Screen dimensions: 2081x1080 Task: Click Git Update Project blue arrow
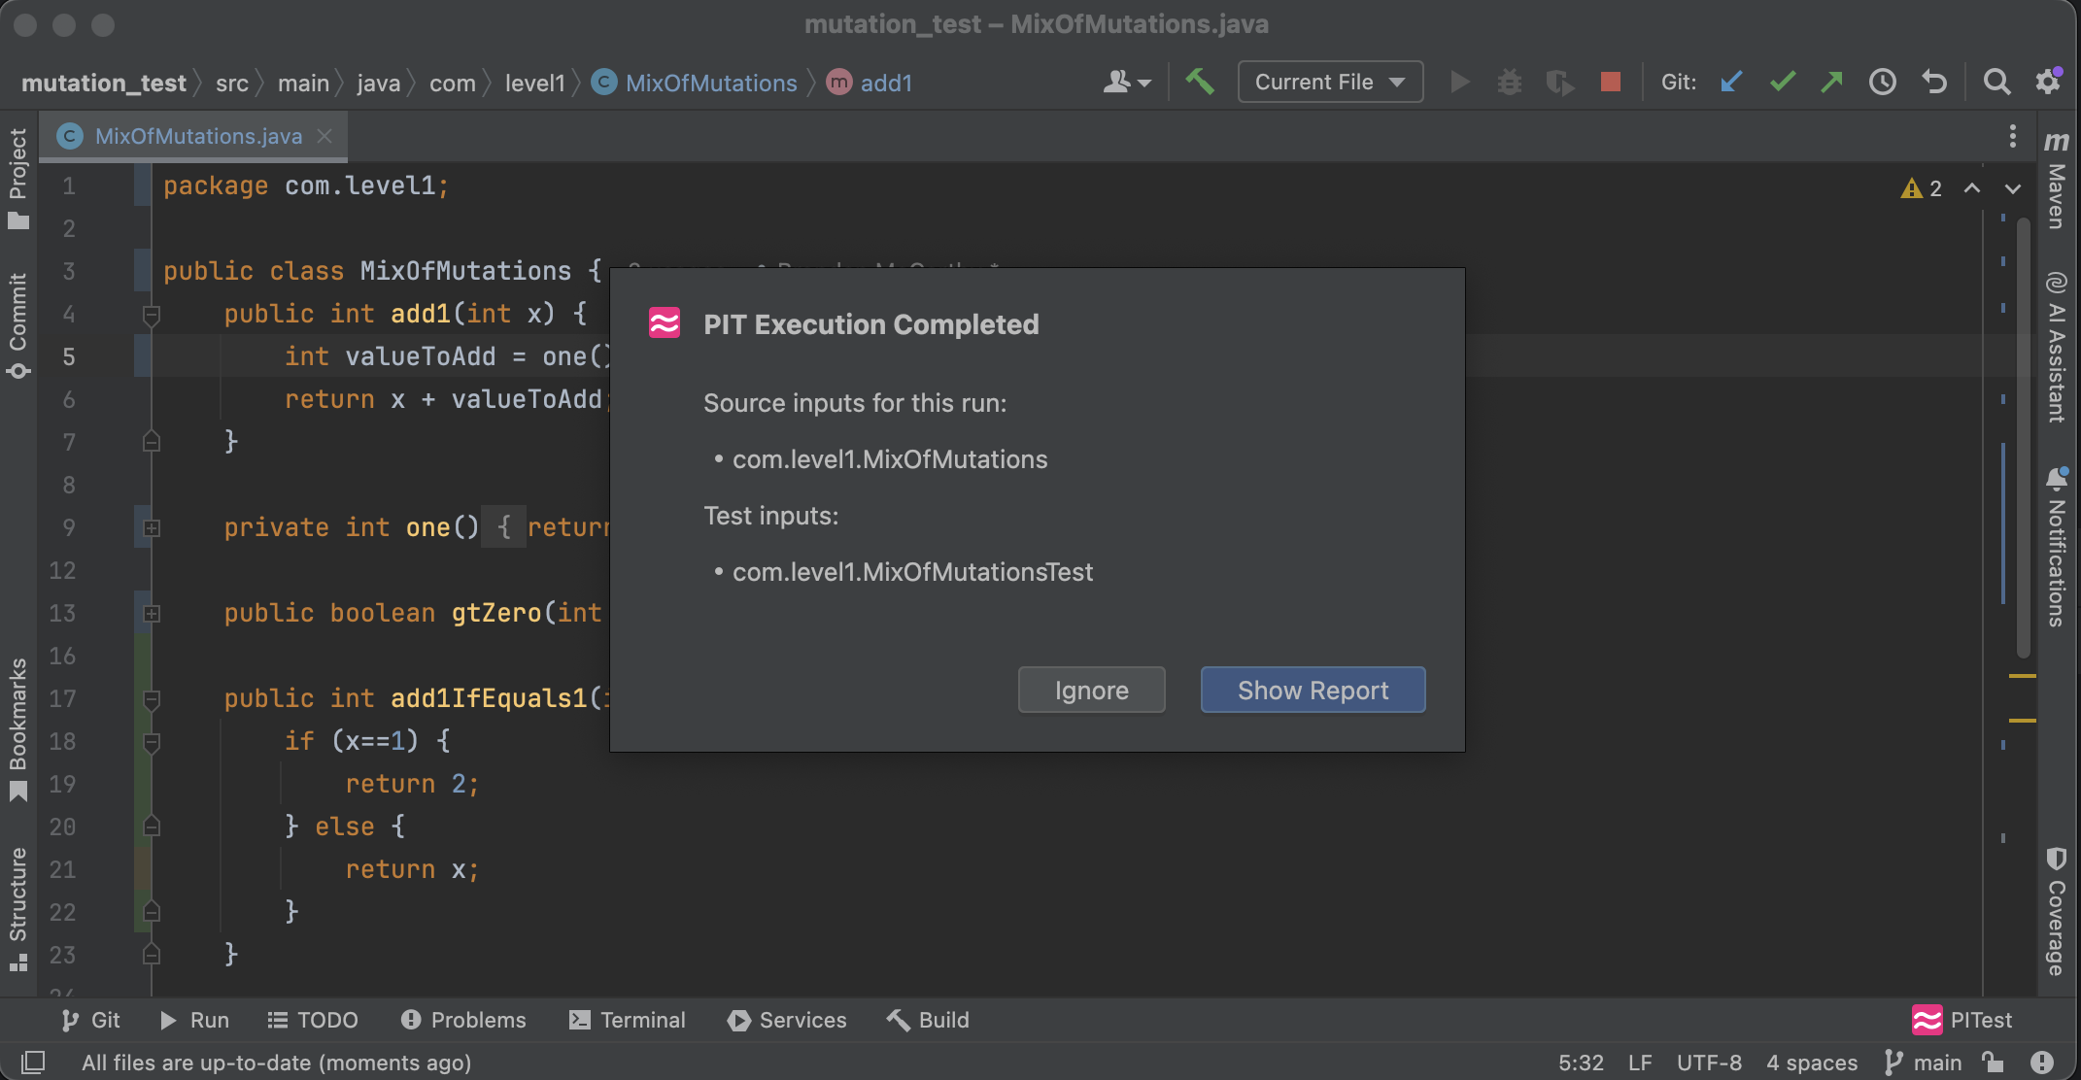coord(1731,83)
